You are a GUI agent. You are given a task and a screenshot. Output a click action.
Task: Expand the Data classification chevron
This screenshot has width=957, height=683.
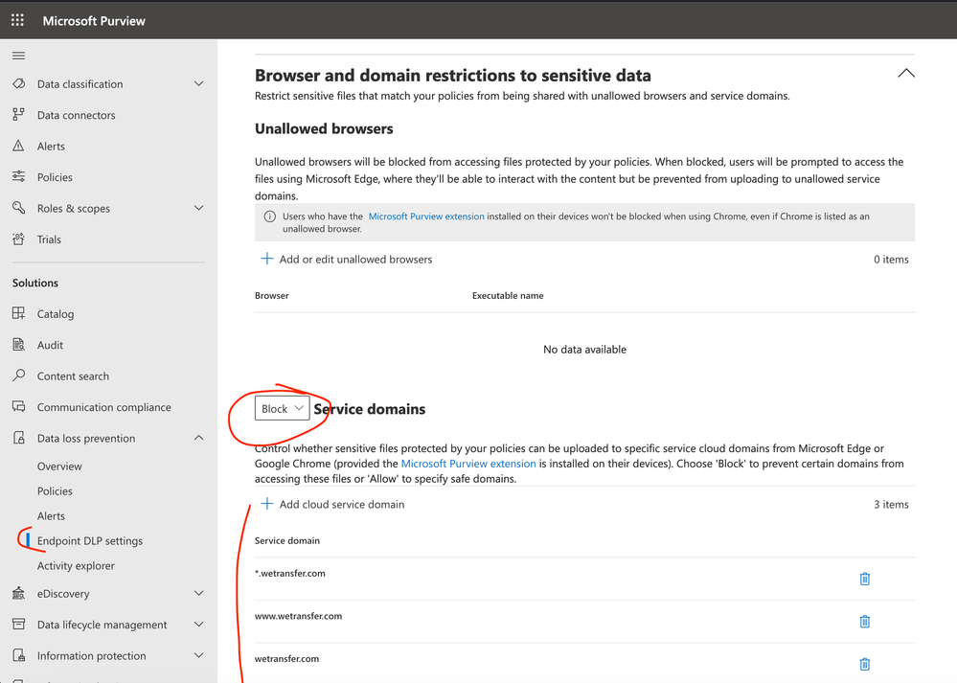click(x=198, y=83)
